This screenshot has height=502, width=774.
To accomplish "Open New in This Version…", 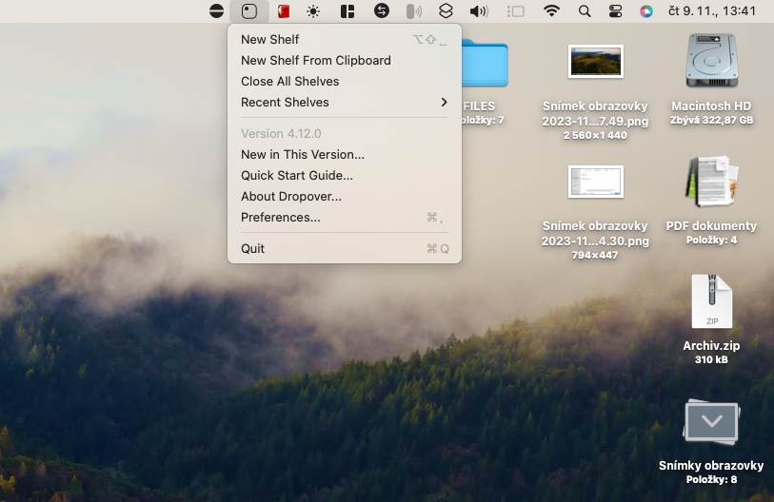I will (344, 154).
